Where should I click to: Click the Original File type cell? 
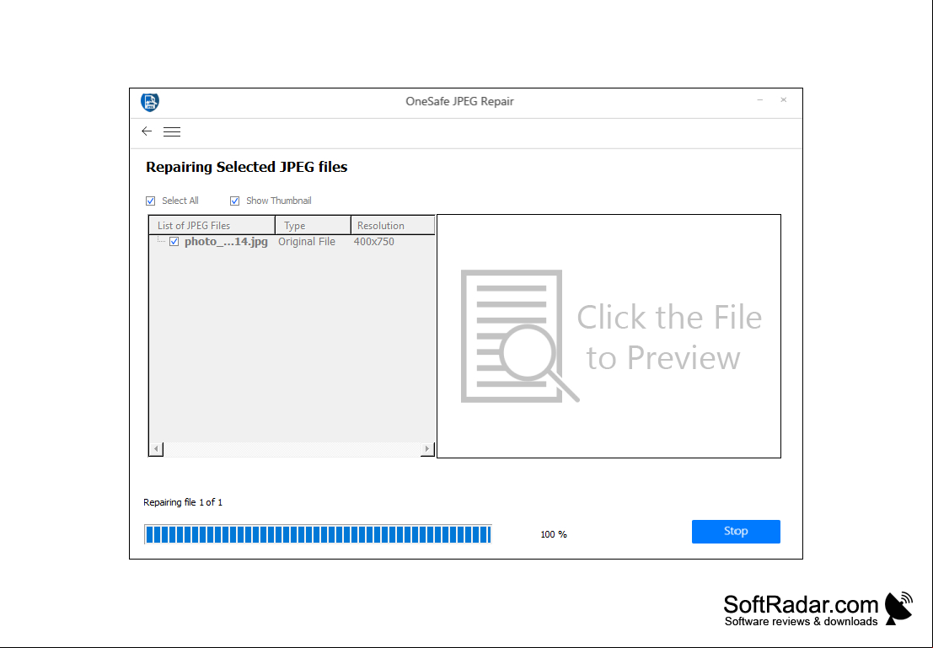pos(307,242)
